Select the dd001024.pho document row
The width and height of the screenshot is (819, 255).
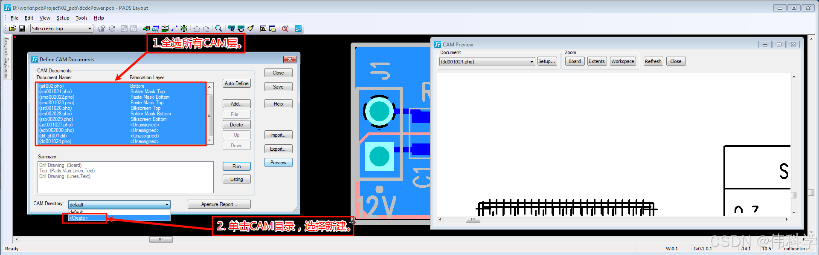click(x=122, y=141)
